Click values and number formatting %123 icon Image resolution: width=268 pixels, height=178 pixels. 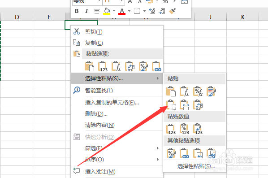185,129
